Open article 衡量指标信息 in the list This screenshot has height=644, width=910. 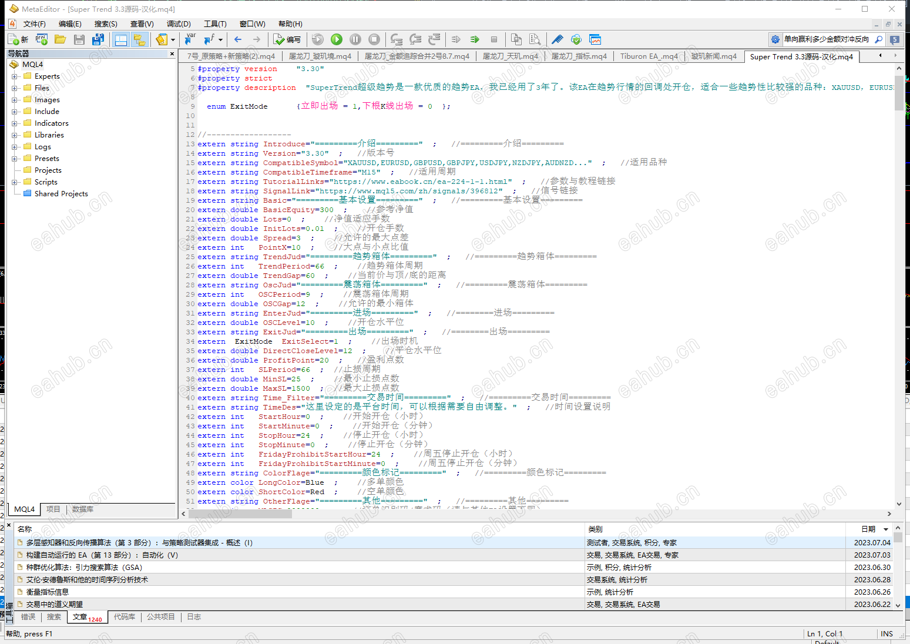pos(48,592)
